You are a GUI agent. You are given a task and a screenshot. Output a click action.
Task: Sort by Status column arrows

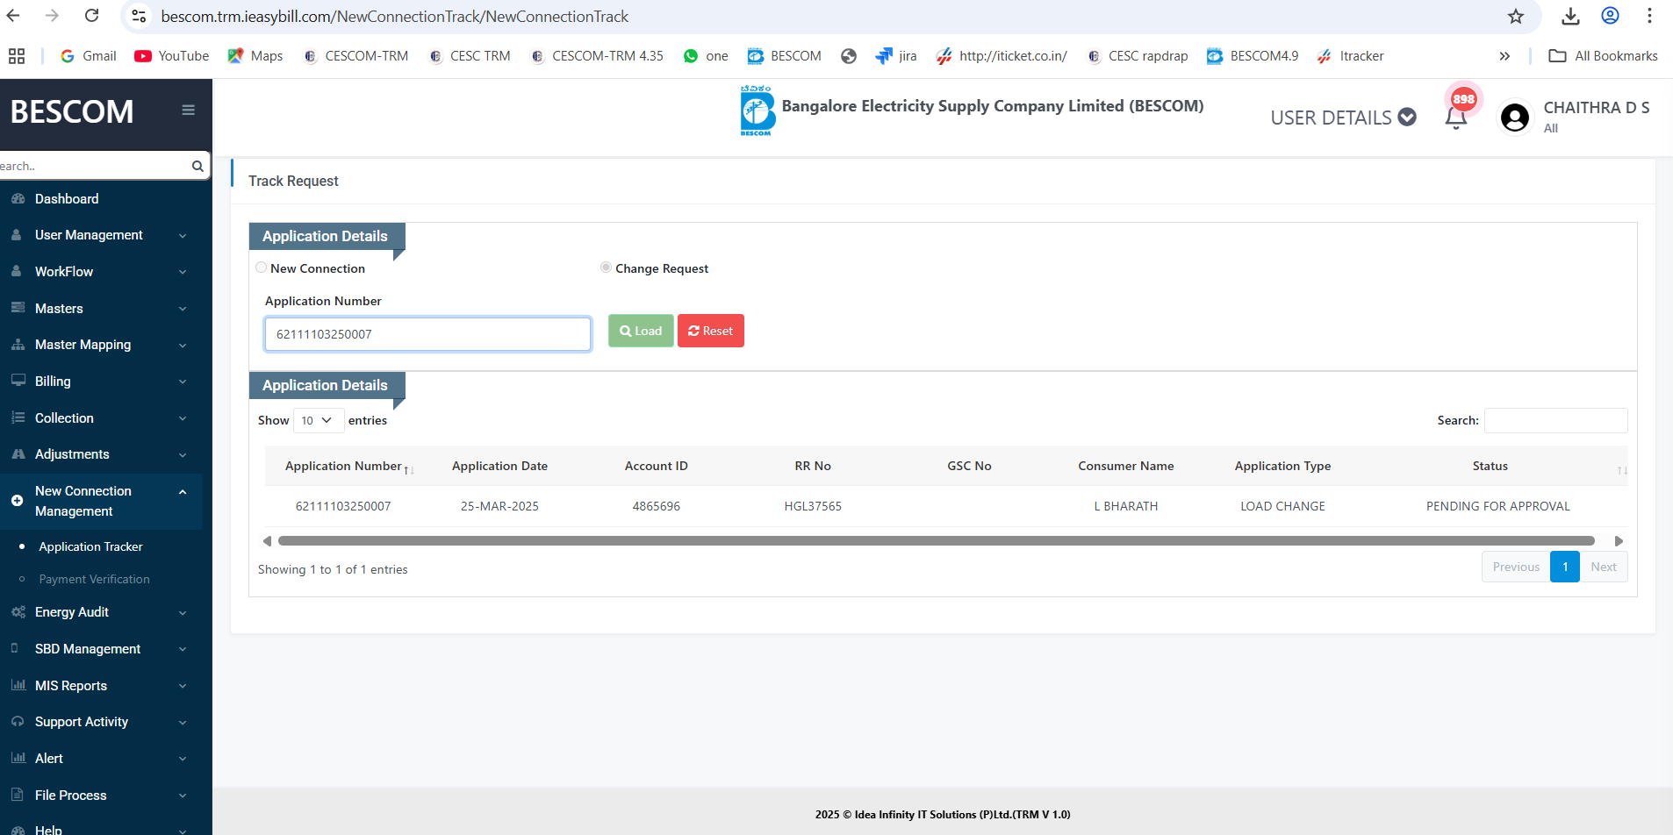[1622, 470]
